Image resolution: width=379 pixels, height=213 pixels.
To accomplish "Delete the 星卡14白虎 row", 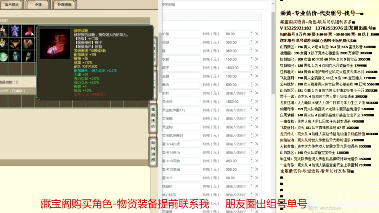I will click(257, 144).
